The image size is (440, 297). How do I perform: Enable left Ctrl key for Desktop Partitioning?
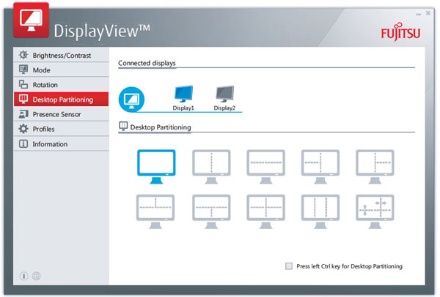(x=289, y=266)
